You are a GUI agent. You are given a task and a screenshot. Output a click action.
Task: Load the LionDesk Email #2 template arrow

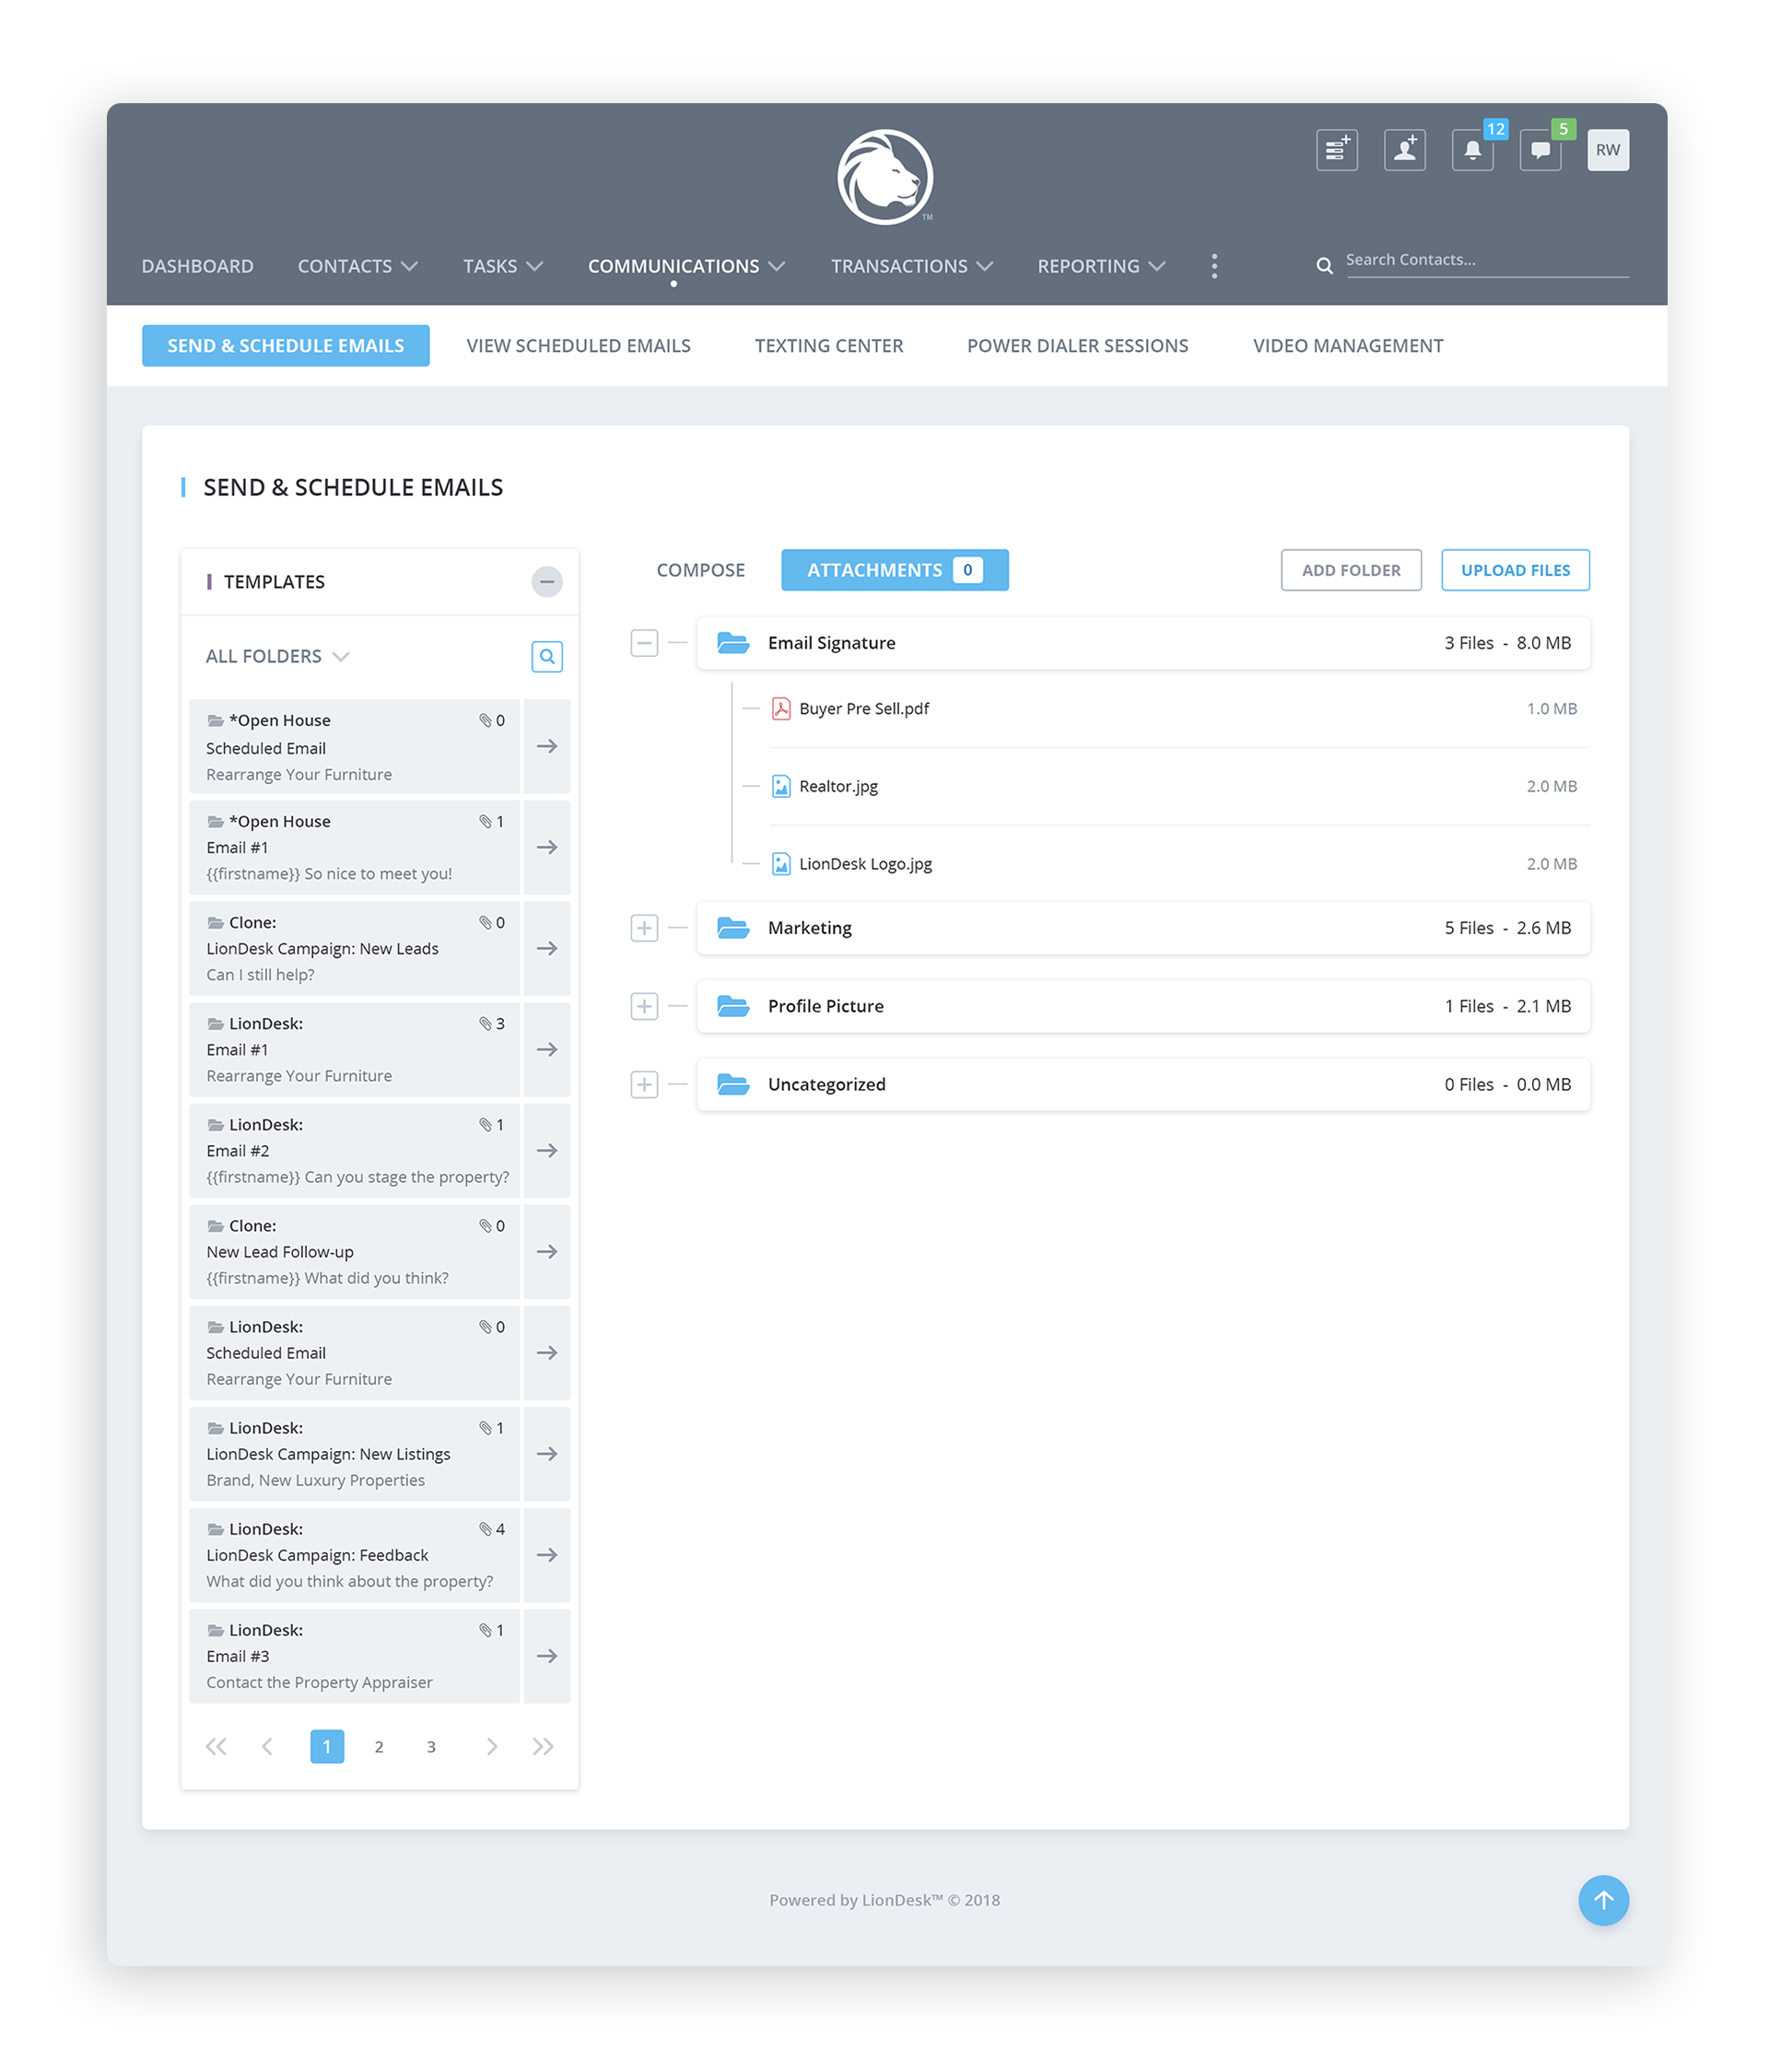pos(546,1150)
